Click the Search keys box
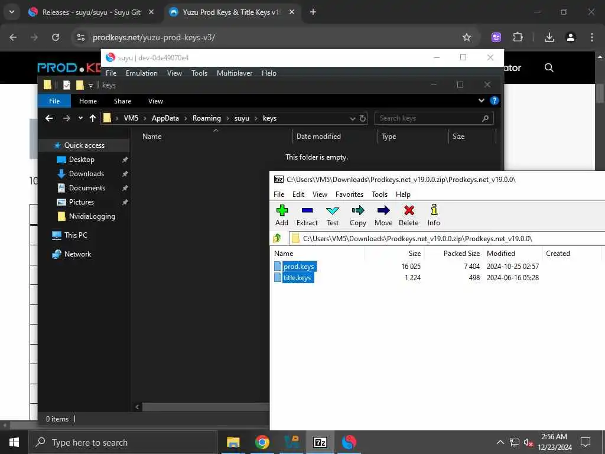This screenshot has height=454, width=605. coord(434,118)
